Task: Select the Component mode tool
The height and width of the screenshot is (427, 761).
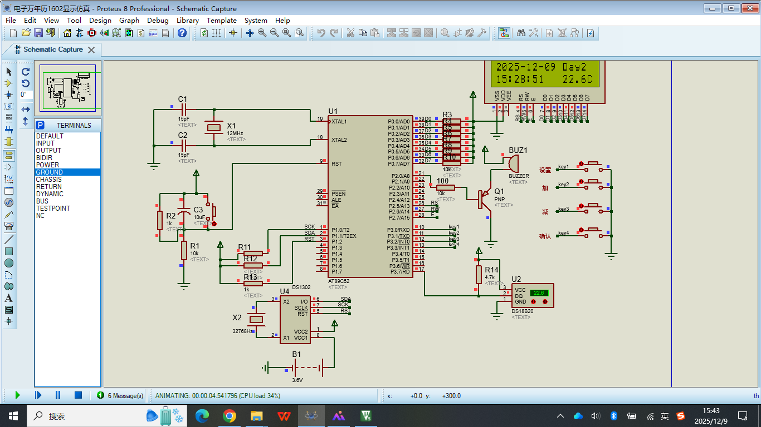Action: (8, 83)
